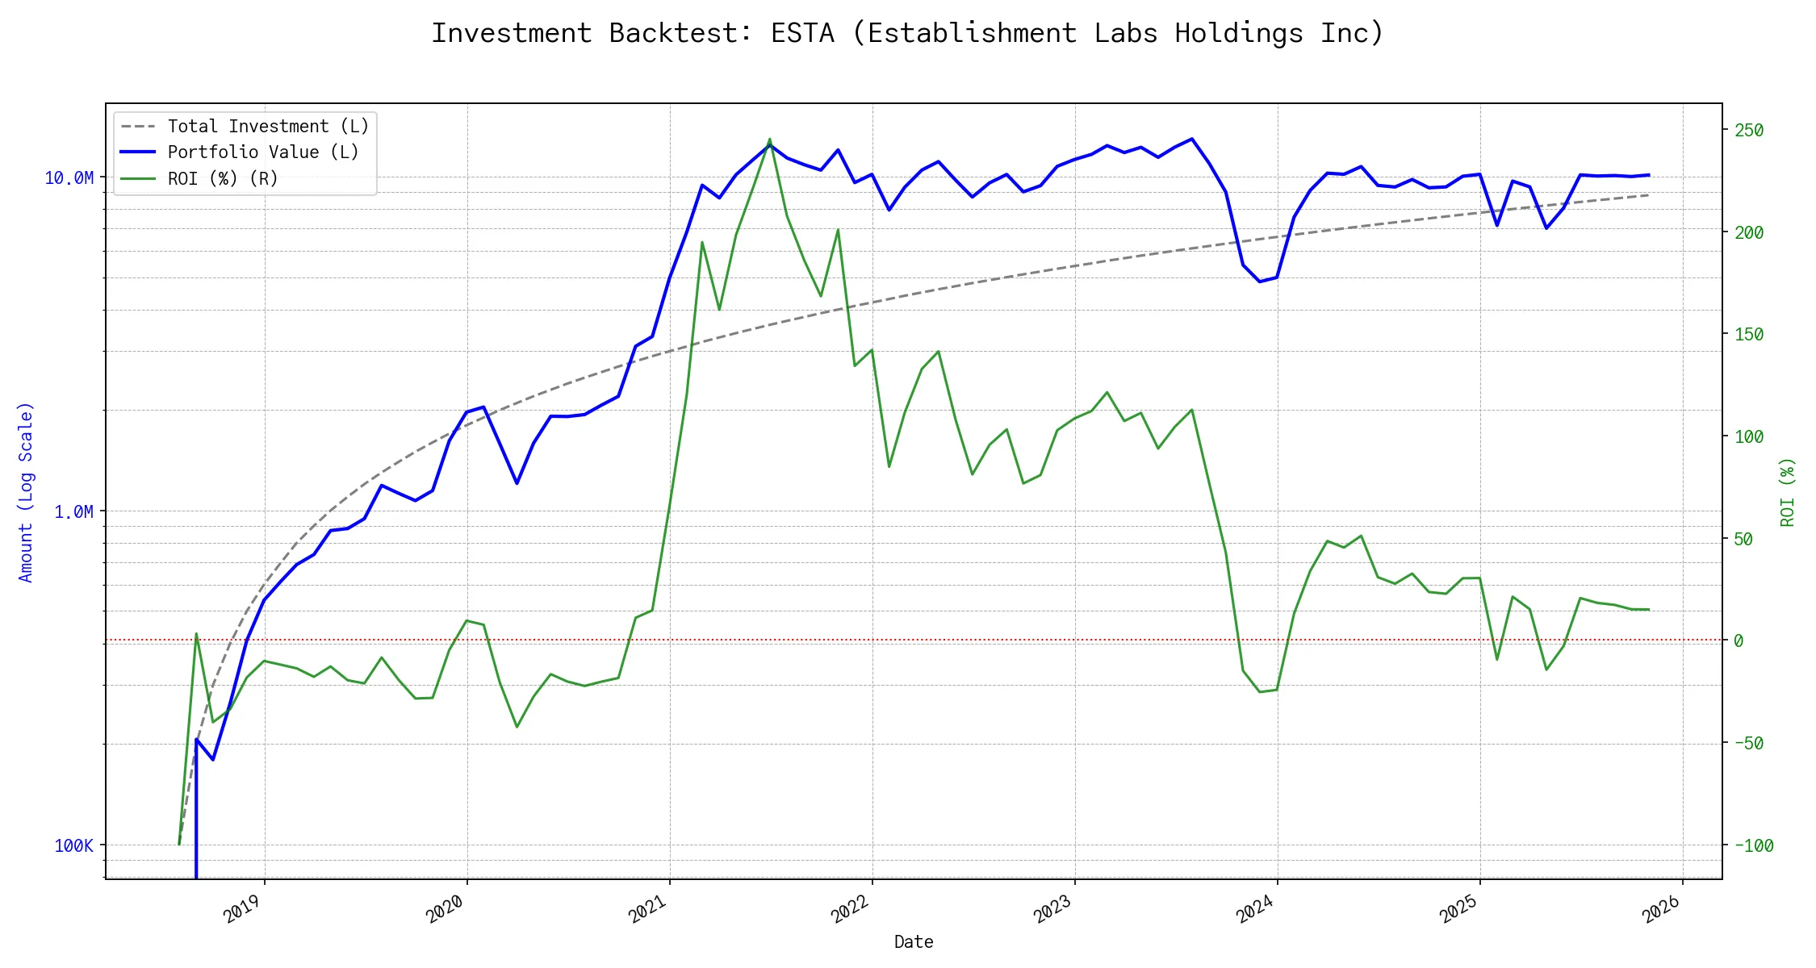1816x968 pixels.
Task: Click the Date x-axis title
Action: [913, 942]
